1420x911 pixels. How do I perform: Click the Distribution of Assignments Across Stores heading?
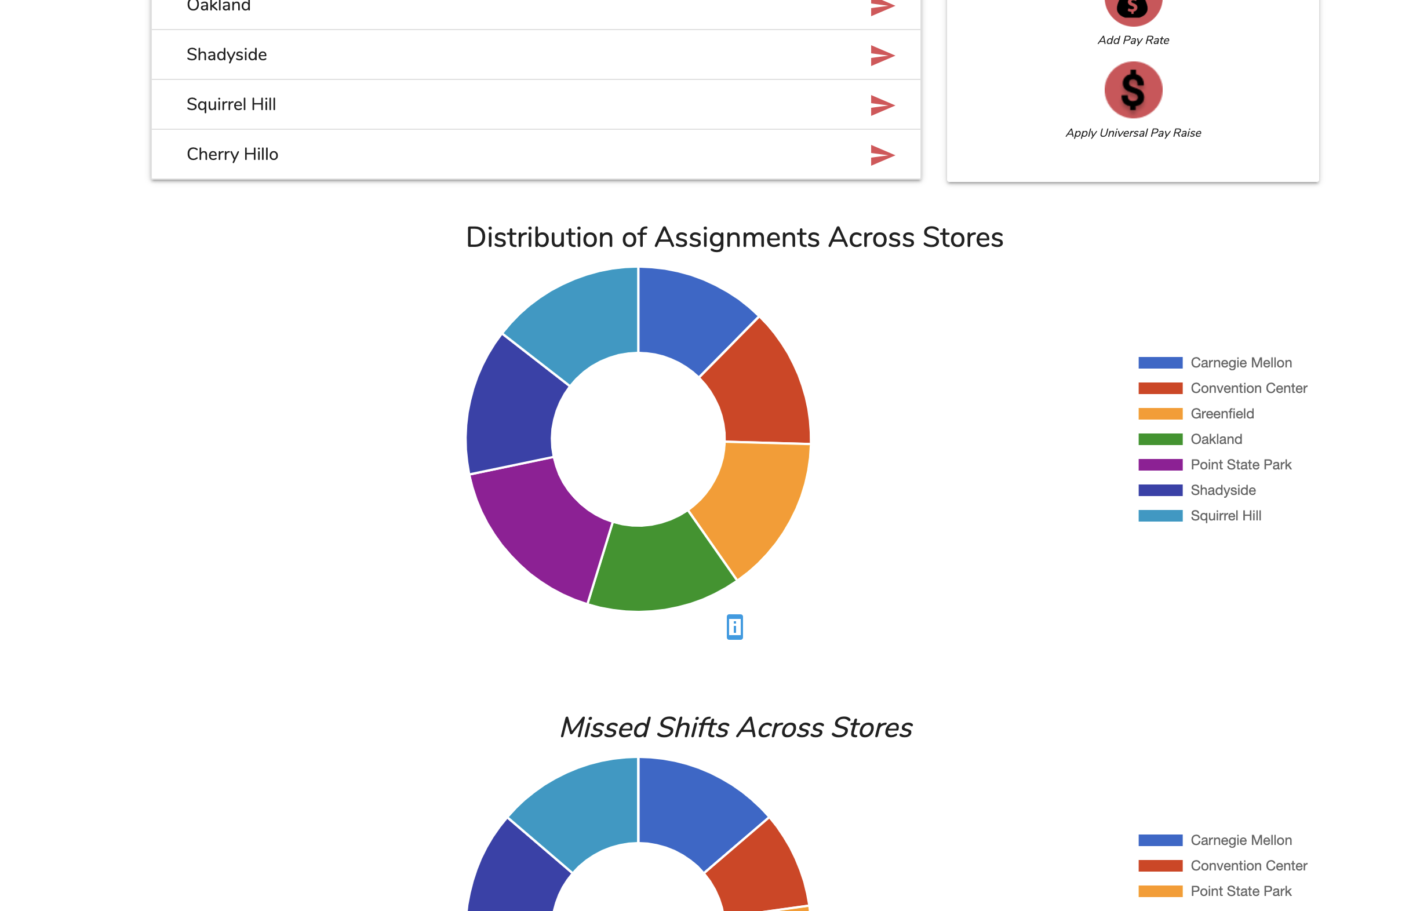[734, 237]
